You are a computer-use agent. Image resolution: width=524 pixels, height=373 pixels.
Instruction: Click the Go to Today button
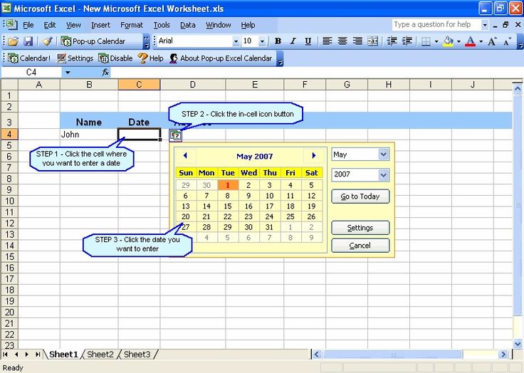(360, 196)
